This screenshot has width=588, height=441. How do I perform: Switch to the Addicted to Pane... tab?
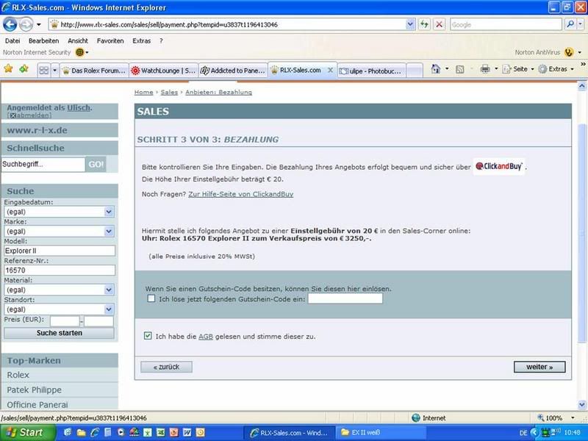tap(233, 71)
